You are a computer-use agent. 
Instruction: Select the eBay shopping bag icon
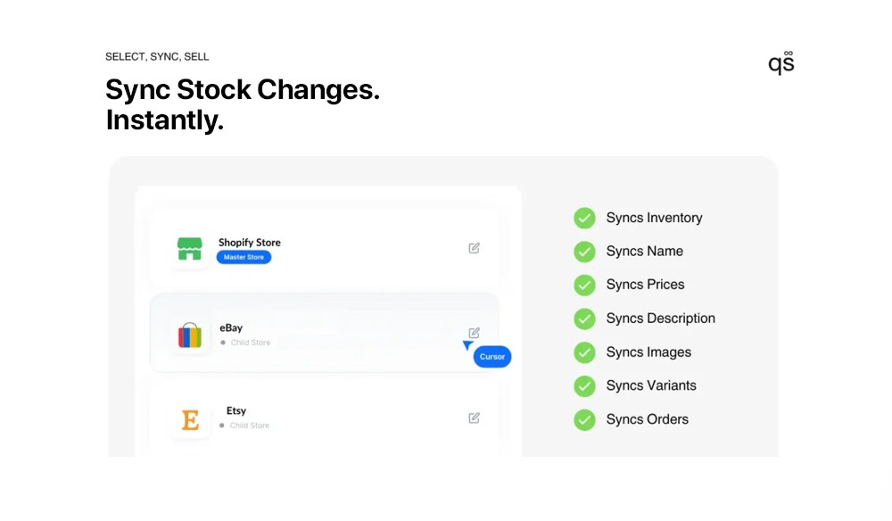tap(189, 333)
